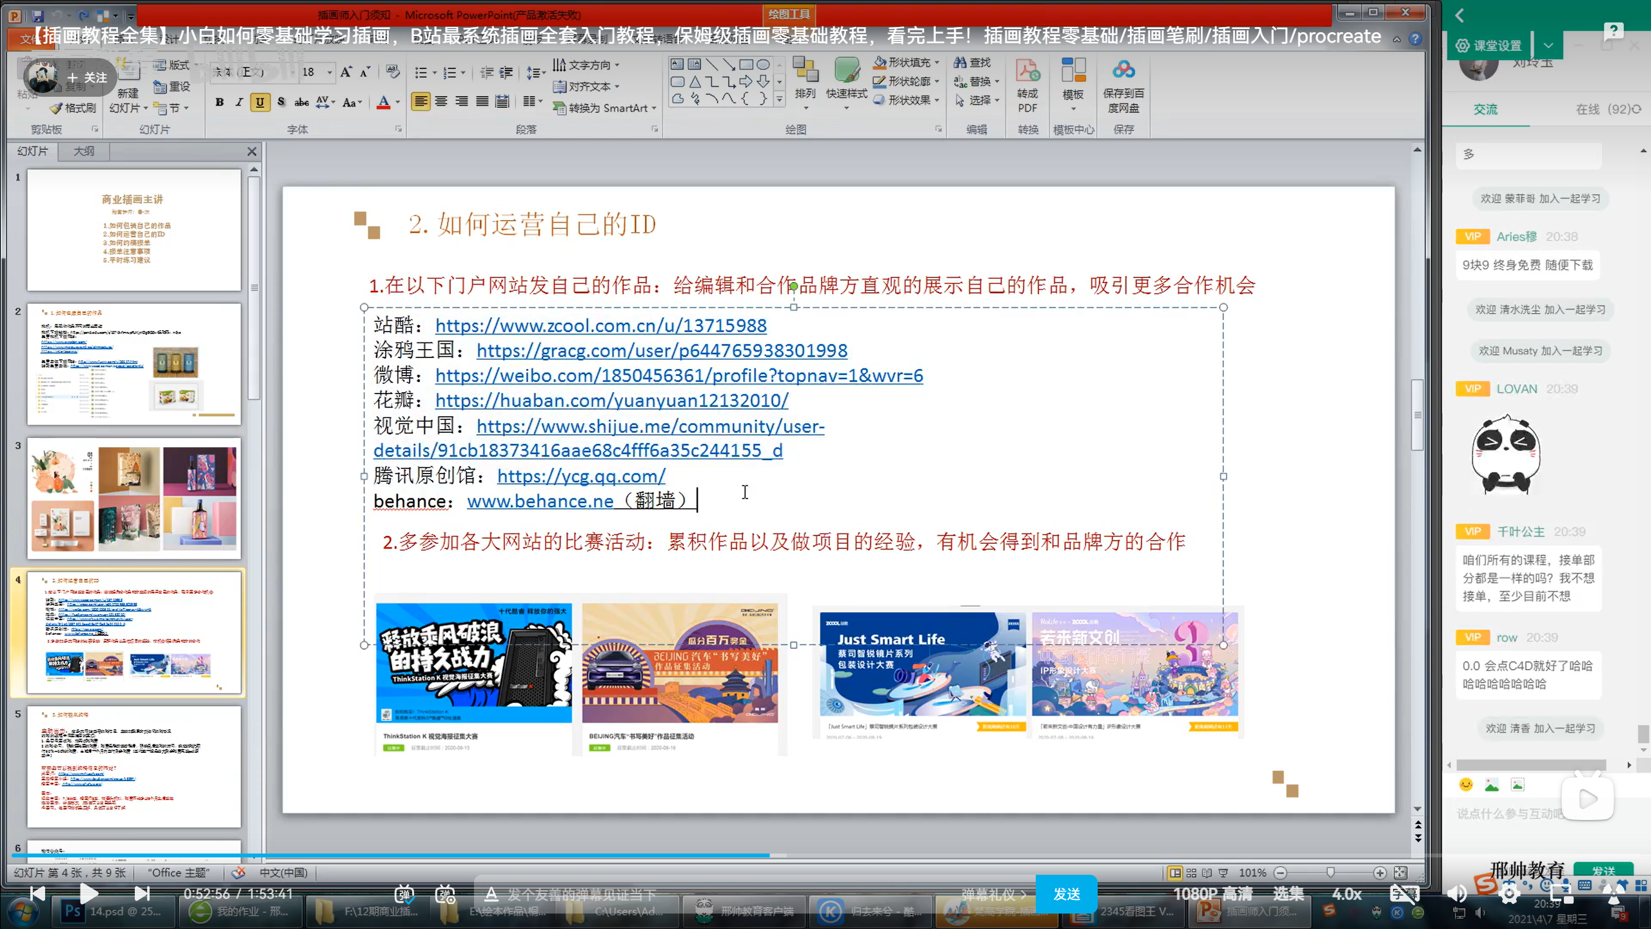
Task: Click the font color A icon
Action: click(x=384, y=102)
